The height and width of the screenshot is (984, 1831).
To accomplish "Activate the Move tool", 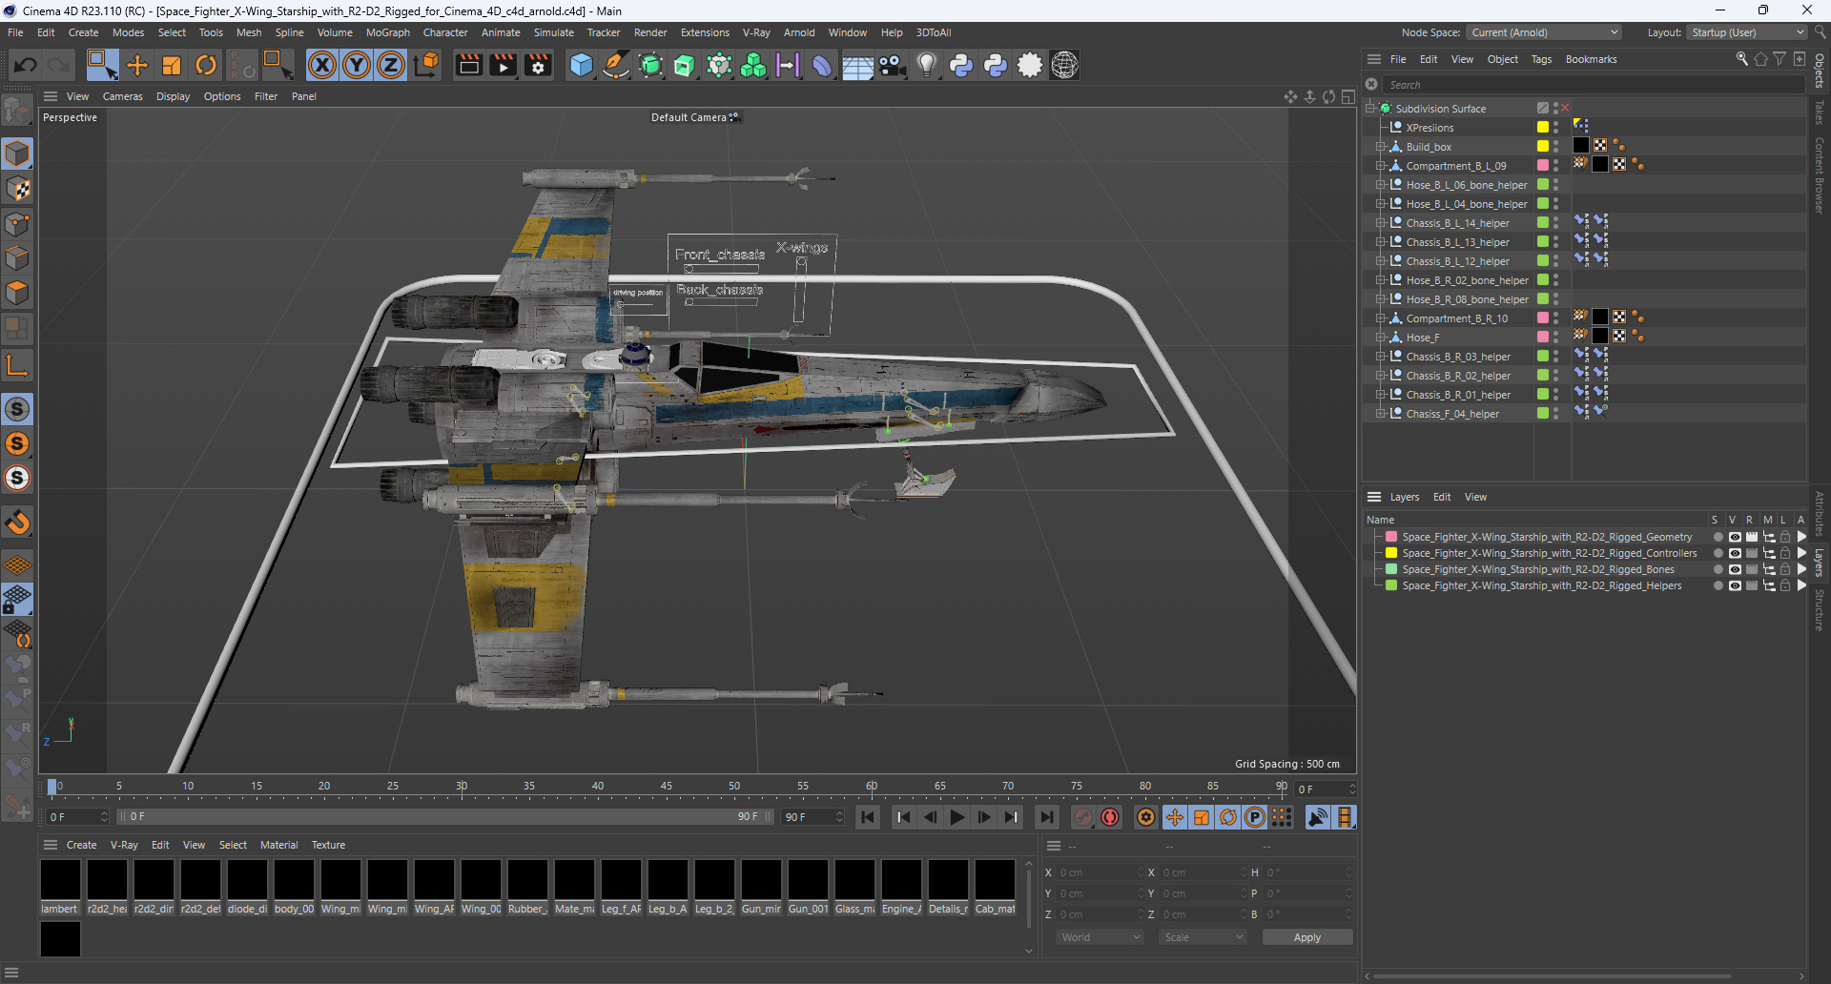I will 137,65.
